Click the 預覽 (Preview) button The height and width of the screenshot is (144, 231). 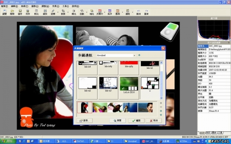[117, 121]
